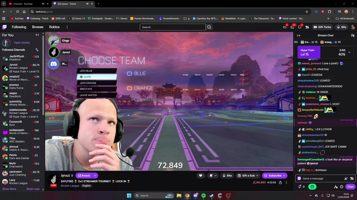Click Knock button beside Jynxzi name
357x200 pixels.
point(84,176)
